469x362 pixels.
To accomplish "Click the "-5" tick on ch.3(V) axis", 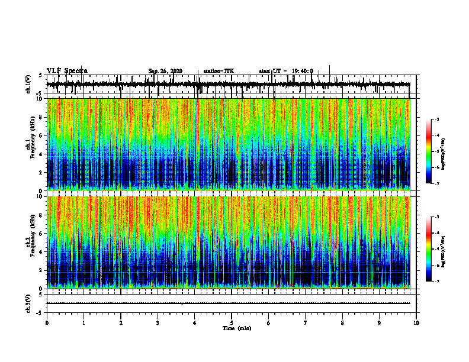I will point(40,313).
